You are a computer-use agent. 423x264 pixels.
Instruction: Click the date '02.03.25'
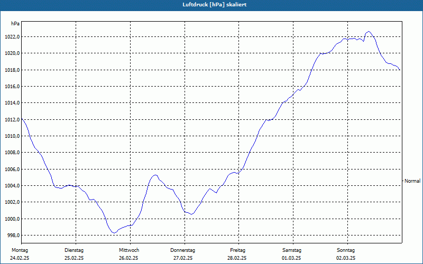346,258
